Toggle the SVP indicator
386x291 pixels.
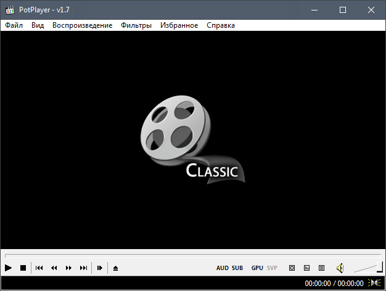pos(272,268)
